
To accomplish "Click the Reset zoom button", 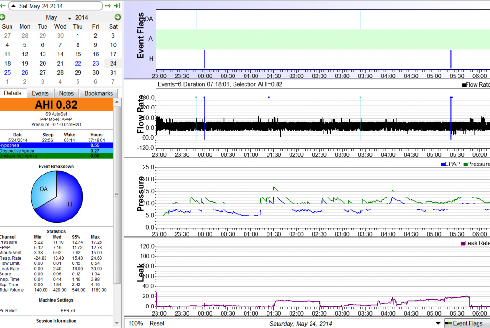I will pyautogui.click(x=157, y=323).
